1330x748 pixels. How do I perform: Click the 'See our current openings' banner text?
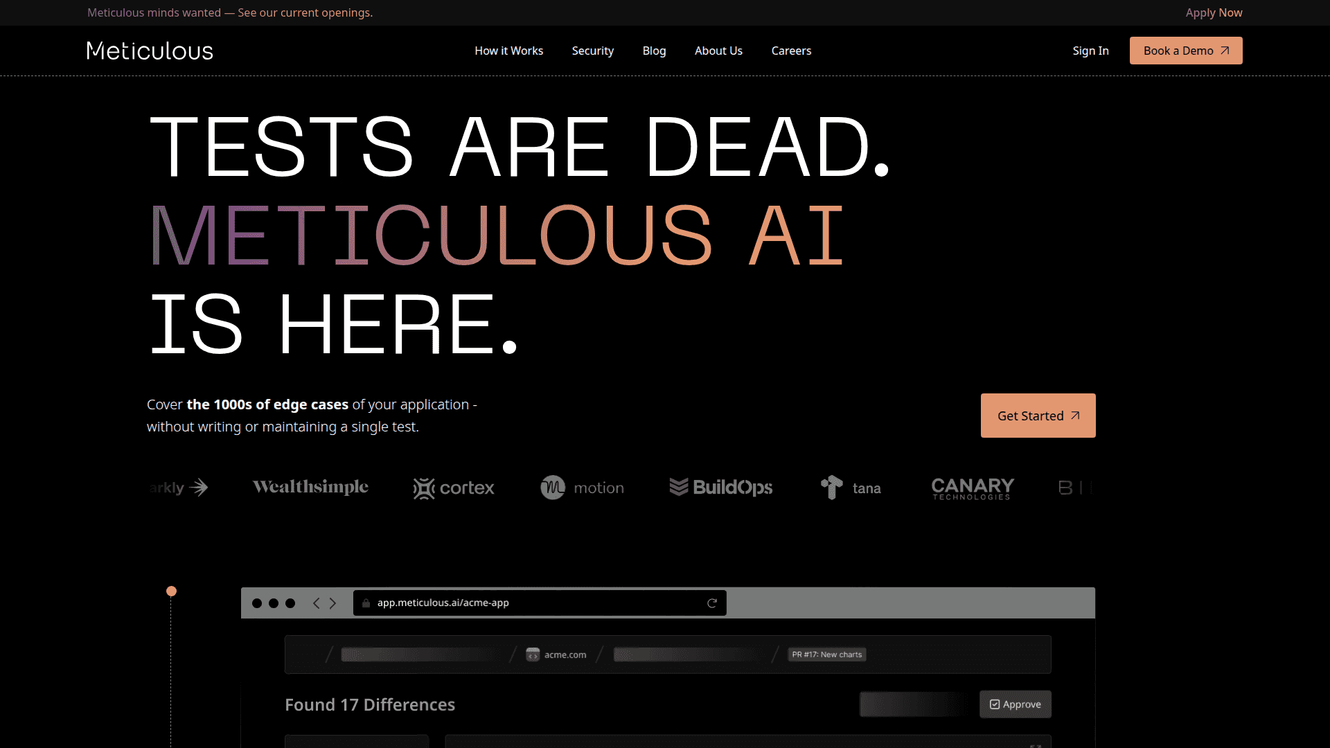[305, 12]
